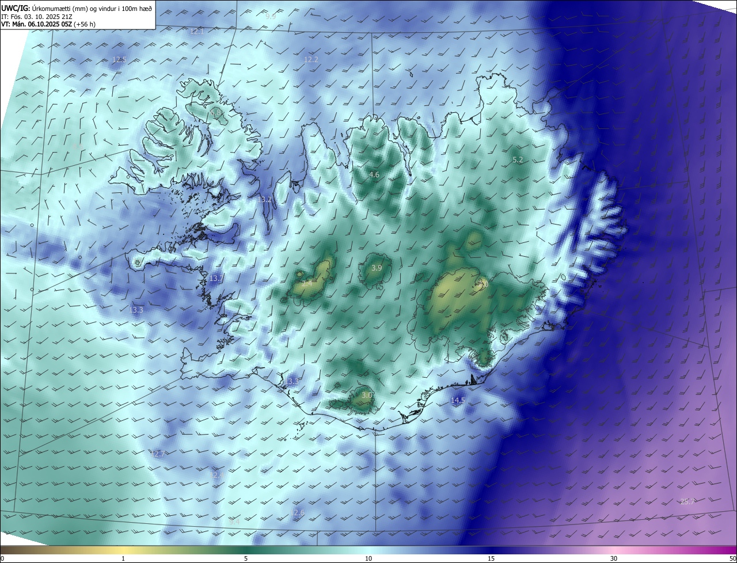
Task: Click the 'VT: Mán. 06.10.2025 05Z' line
Action: click(48, 25)
